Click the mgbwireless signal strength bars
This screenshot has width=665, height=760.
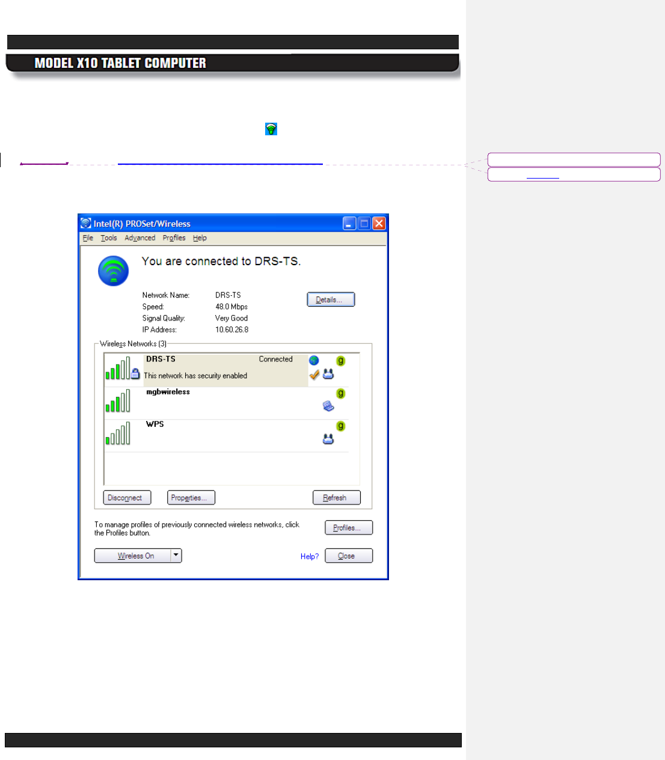click(x=118, y=401)
